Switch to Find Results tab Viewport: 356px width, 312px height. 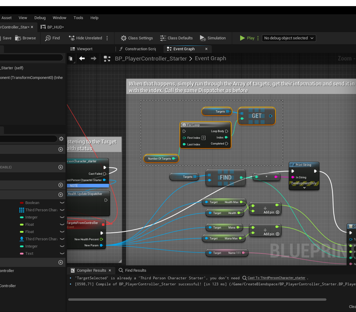tap(132, 270)
